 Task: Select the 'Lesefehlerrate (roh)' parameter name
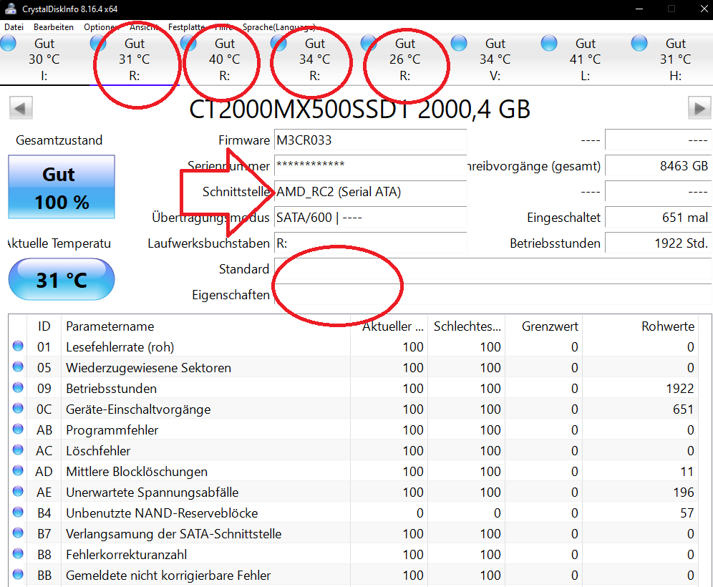coord(120,347)
